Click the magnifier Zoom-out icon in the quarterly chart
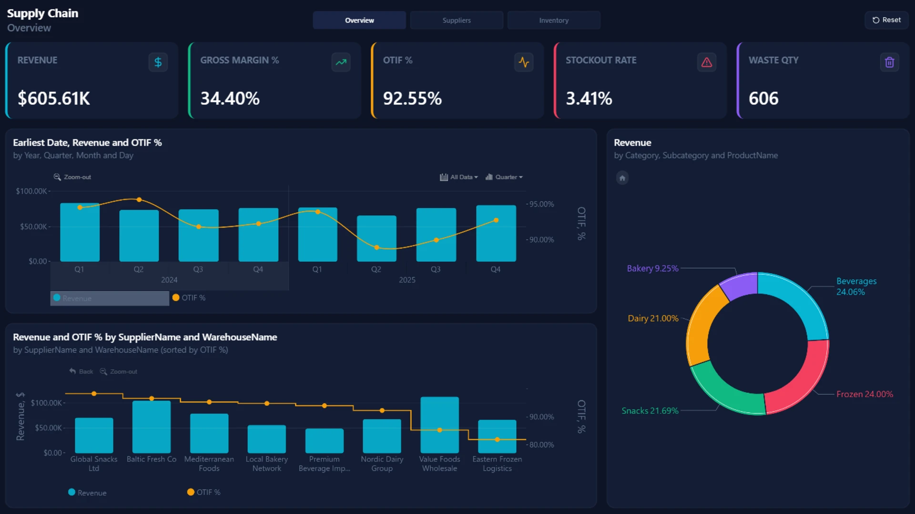Screen dimensions: 915x514 tap(57, 177)
